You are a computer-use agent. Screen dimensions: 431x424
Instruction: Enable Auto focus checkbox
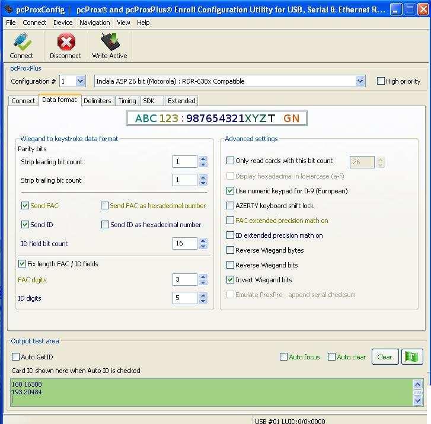(x=283, y=356)
